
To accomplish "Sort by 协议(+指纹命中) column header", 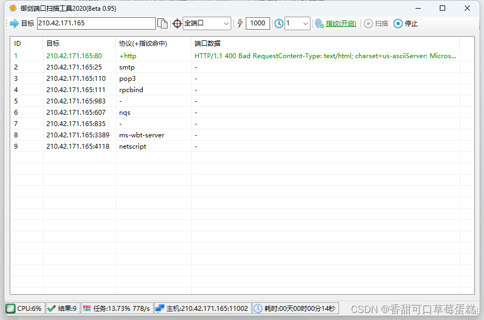I will 154,44.
